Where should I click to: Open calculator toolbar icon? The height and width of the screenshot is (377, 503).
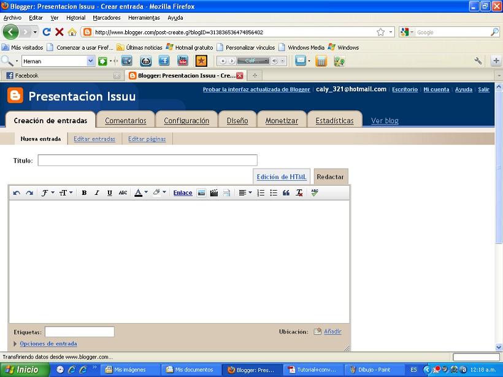pos(321,61)
